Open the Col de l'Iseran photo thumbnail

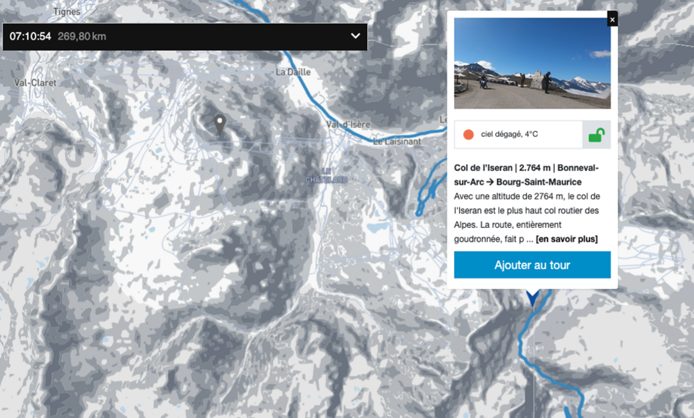(532, 63)
